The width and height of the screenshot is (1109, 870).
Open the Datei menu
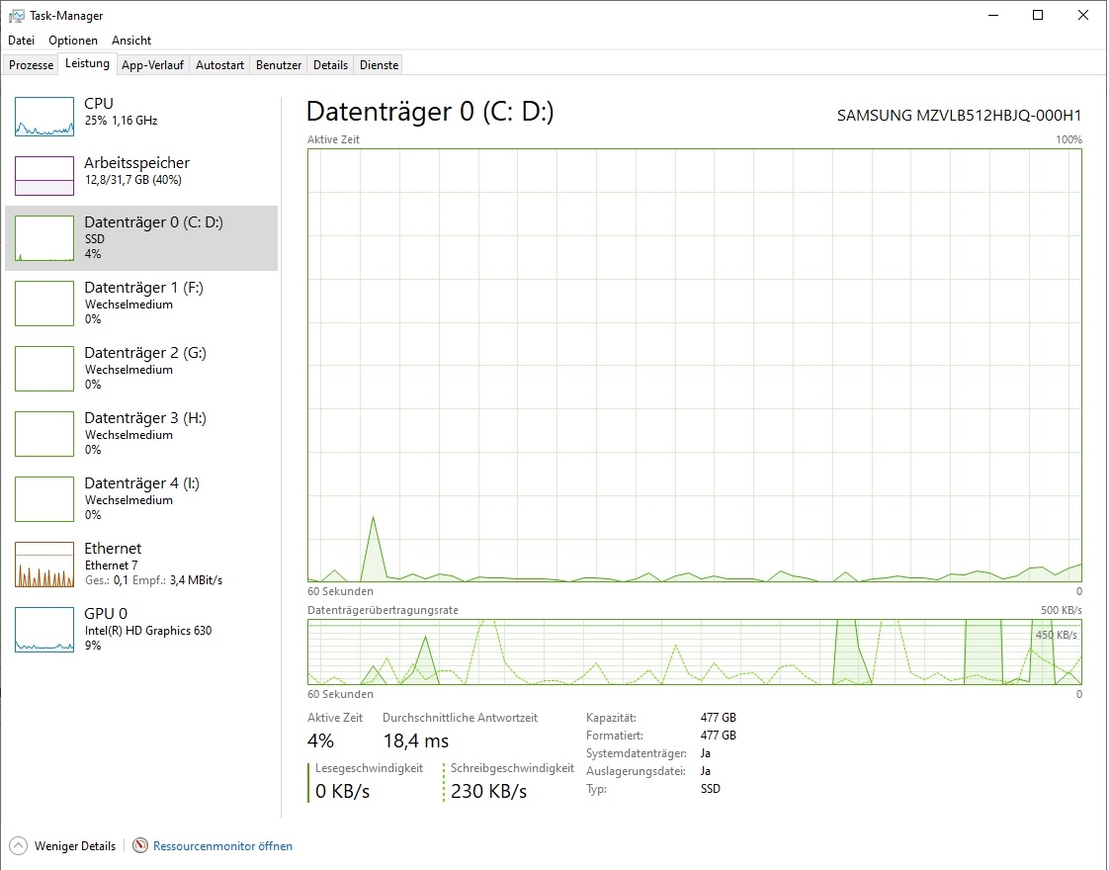coord(21,41)
